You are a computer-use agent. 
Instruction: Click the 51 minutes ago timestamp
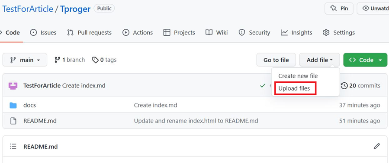click(360, 121)
